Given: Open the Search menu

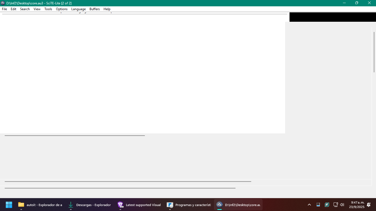Looking at the screenshot, I should pyautogui.click(x=25, y=9).
